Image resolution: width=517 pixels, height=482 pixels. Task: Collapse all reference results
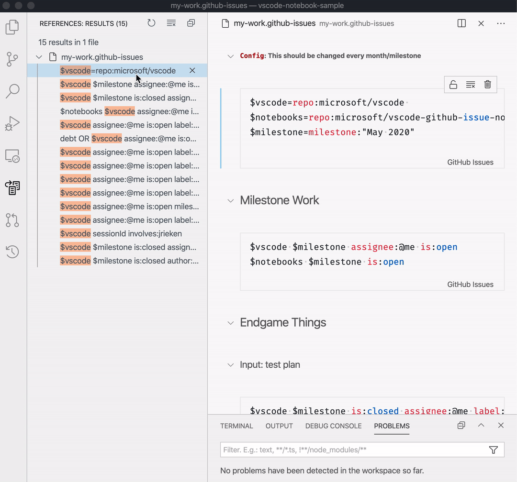pos(191,23)
